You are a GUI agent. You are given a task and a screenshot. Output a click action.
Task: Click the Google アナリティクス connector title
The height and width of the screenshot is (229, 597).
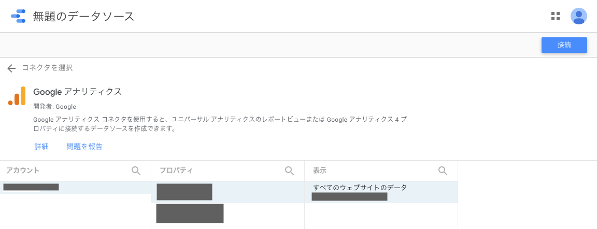coord(78,92)
